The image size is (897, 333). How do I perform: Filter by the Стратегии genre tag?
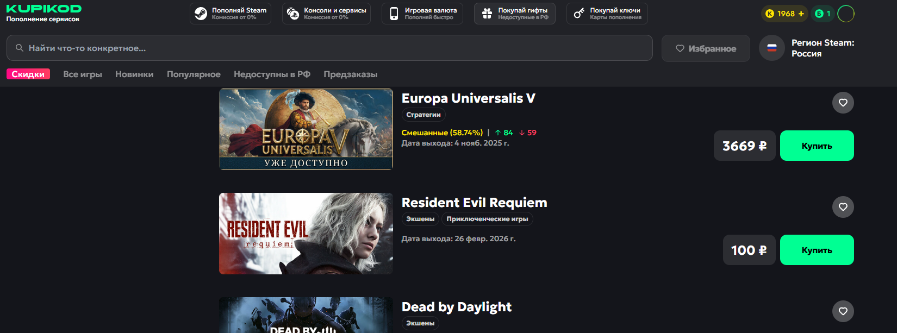[x=423, y=115]
